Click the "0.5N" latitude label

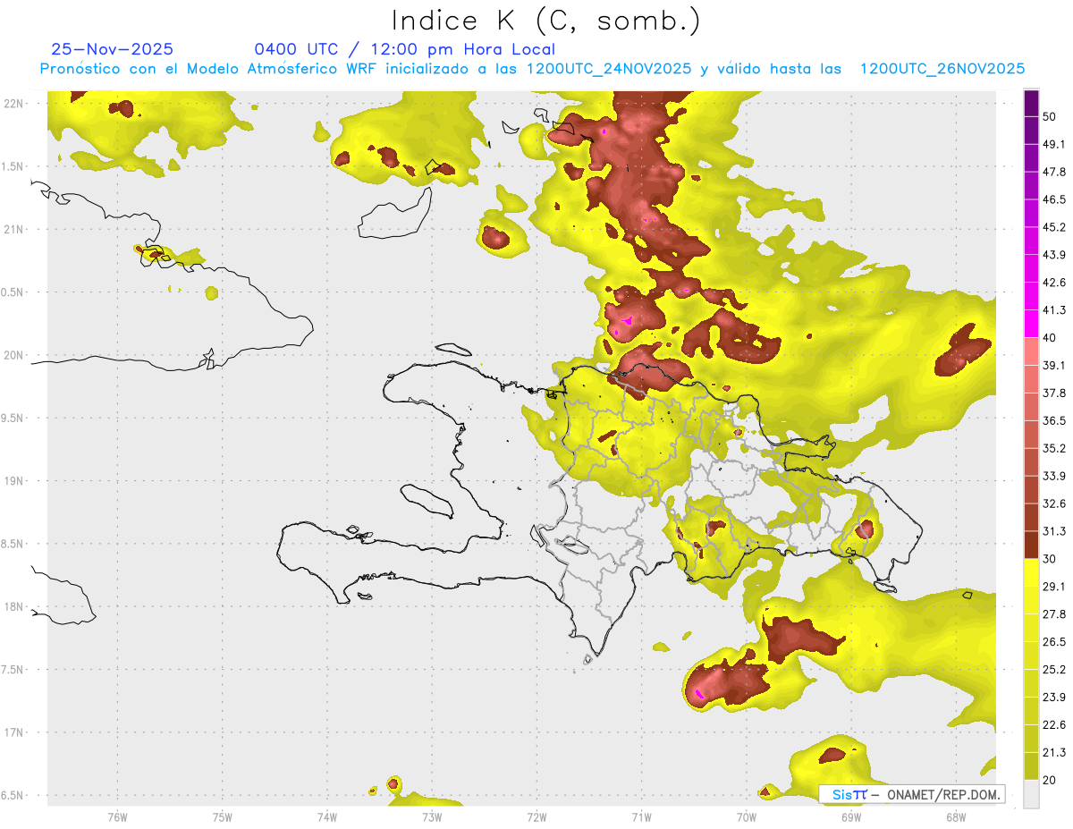pyautogui.click(x=13, y=292)
